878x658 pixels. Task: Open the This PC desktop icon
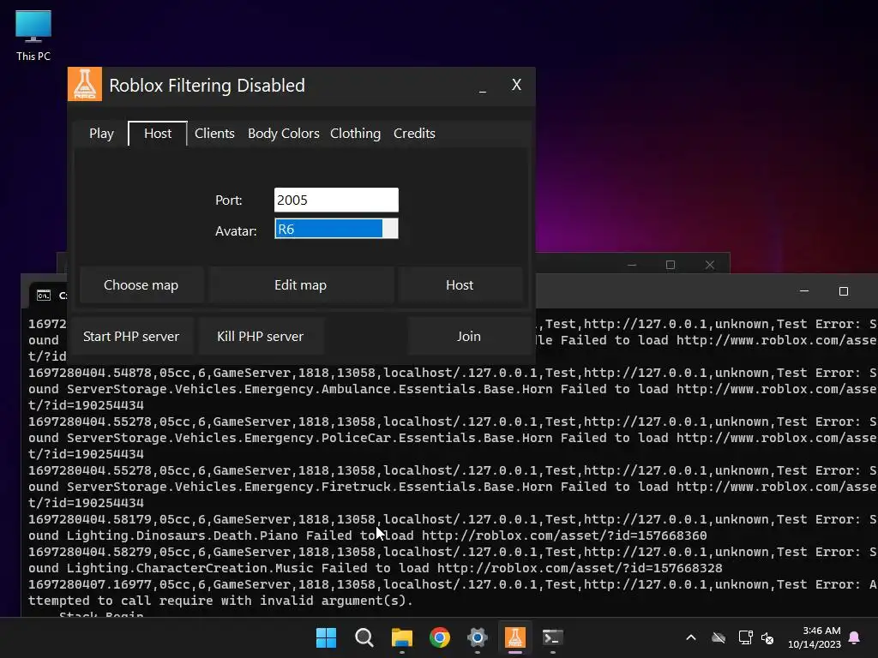33,34
